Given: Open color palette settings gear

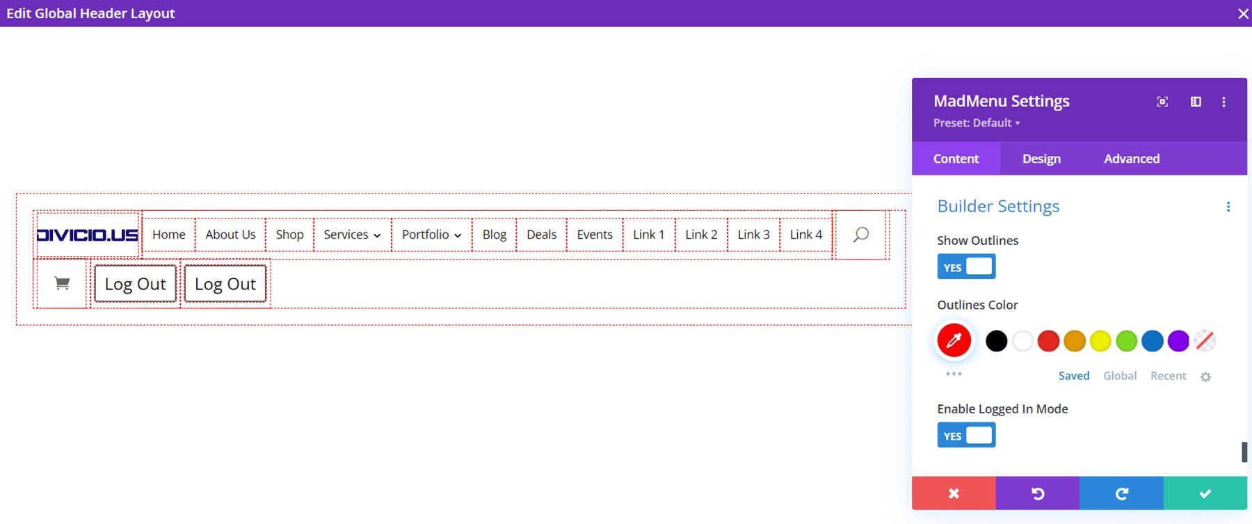Looking at the screenshot, I should pos(1205,376).
